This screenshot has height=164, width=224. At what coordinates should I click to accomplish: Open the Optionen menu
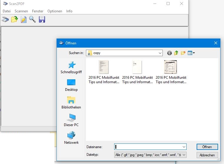click(55, 11)
